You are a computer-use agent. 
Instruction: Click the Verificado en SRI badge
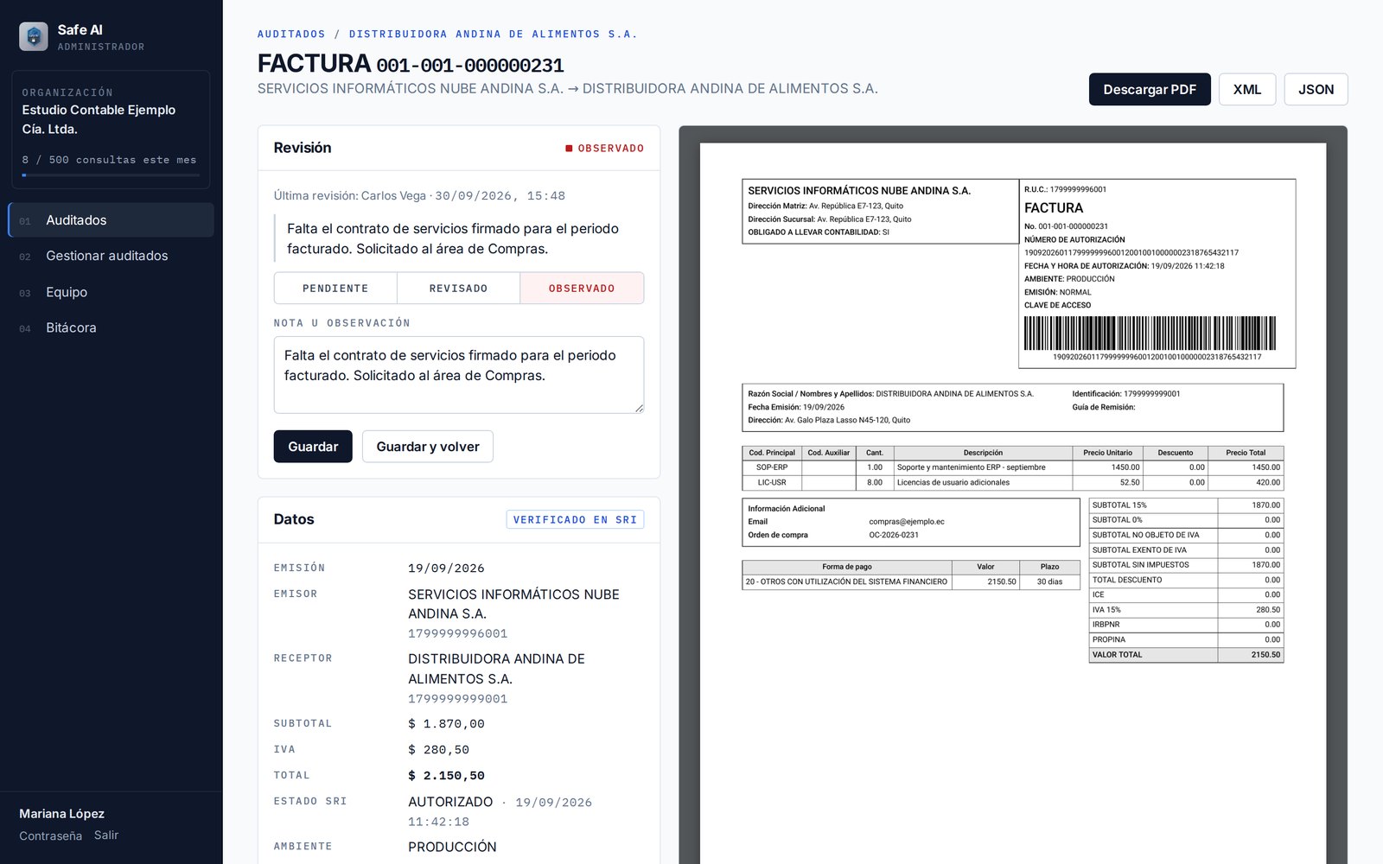click(575, 519)
